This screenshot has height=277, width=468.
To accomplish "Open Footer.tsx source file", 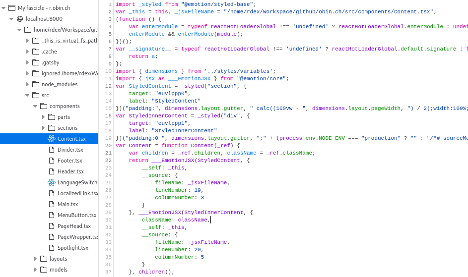I will tap(70, 161).
